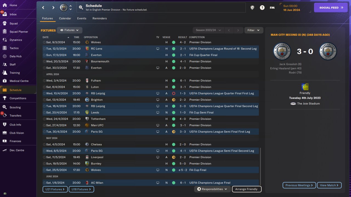The height and width of the screenshot is (197, 351).
Task: Toggle the check mark on Wed 24/4/2024 Tottenham row
Action: (x=44, y=119)
